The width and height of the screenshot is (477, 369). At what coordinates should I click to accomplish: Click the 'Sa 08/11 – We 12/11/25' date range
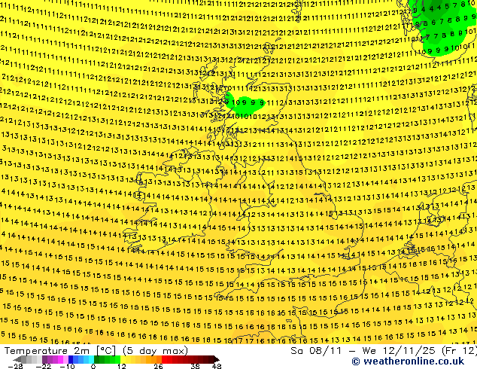click(364, 351)
